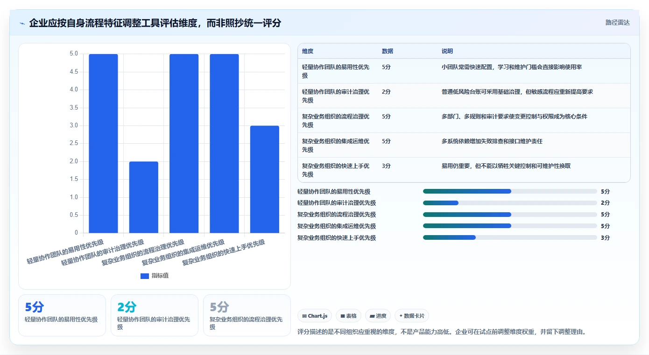The image size is (649, 355).
Task: Click progress bar for 轻量协作团队的易用性优先级
Action: (x=510, y=191)
